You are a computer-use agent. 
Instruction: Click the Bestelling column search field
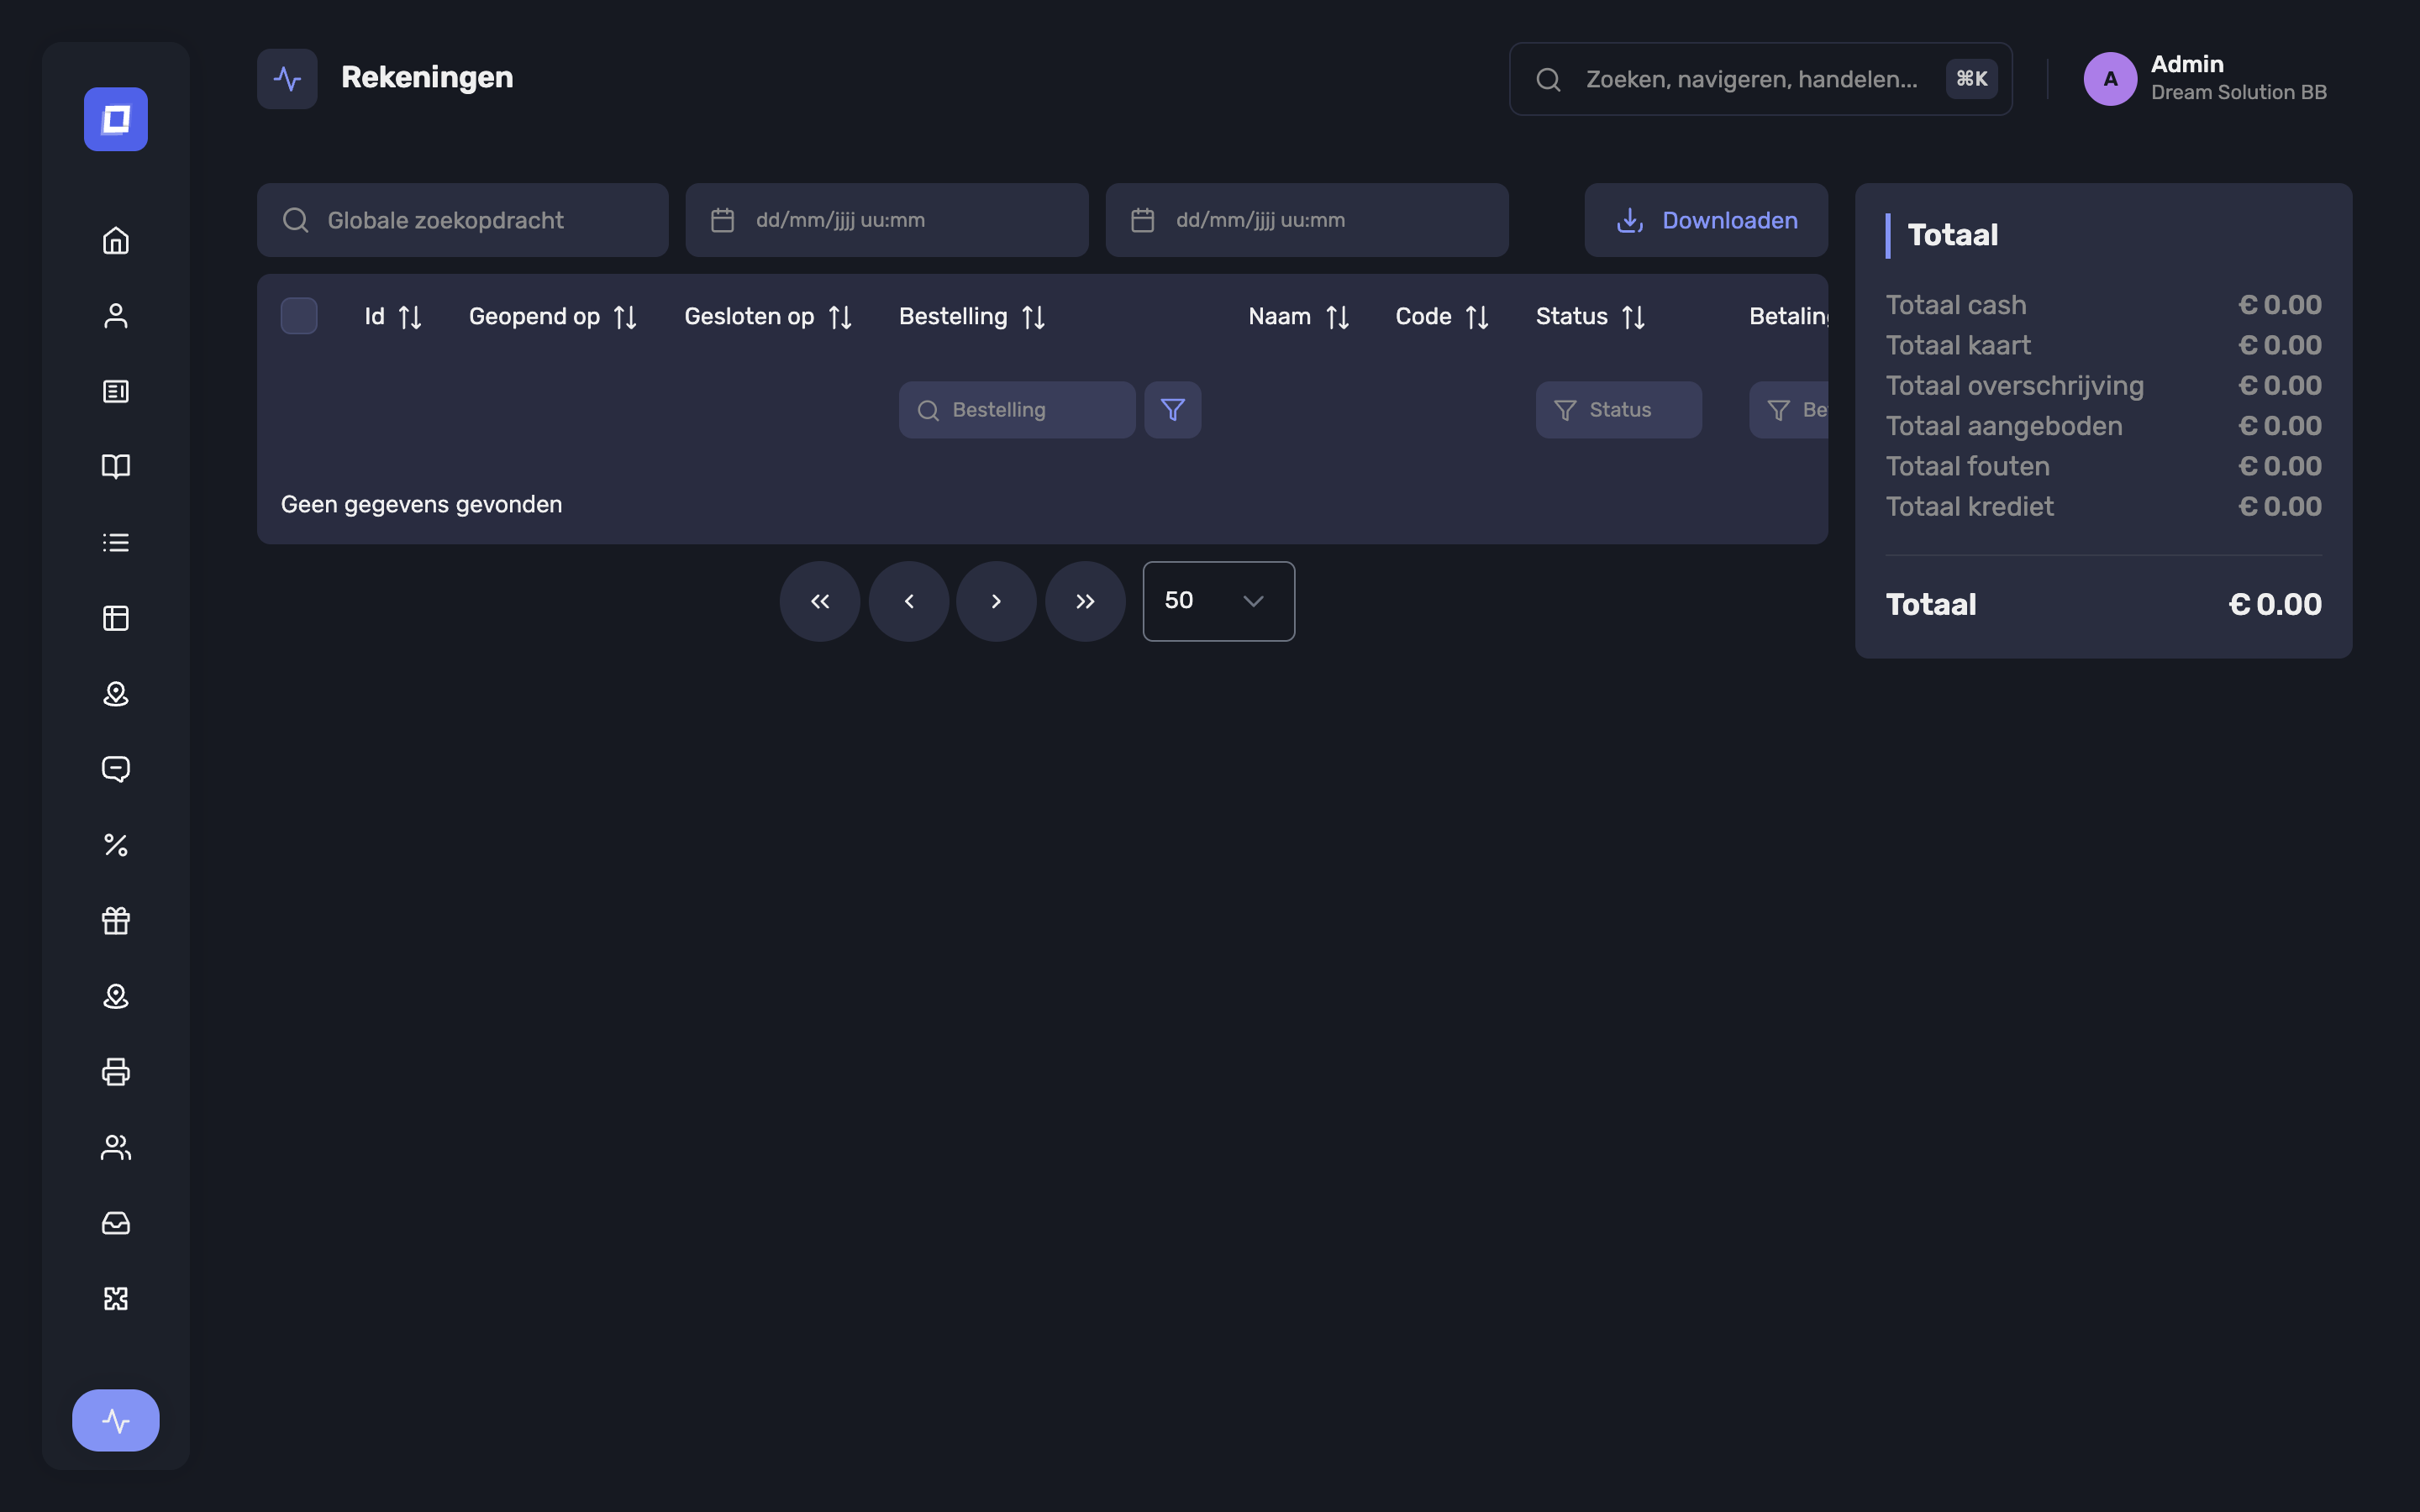pos(1017,410)
